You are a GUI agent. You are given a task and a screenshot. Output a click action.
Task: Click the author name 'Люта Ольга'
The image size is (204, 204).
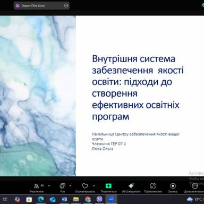coord(103,149)
